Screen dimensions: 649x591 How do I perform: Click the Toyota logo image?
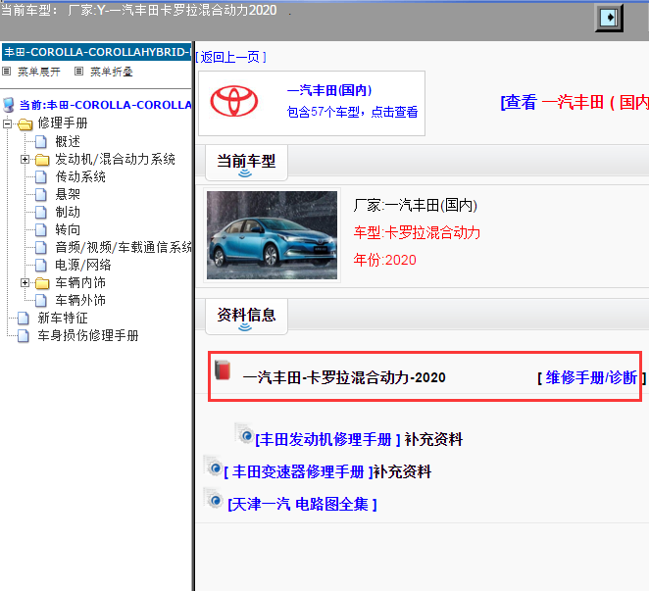click(x=234, y=101)
